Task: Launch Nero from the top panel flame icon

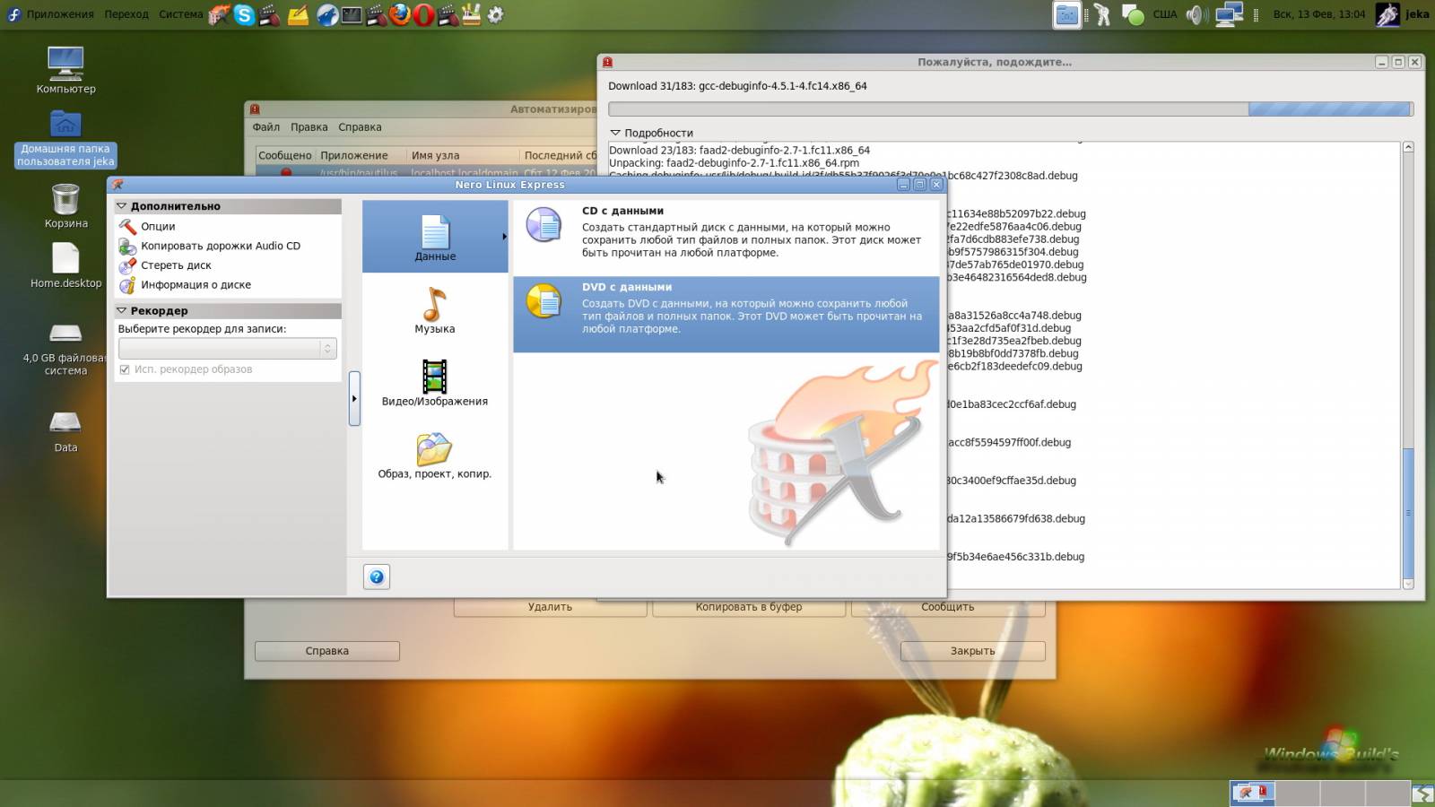Action: coord(219,14)
